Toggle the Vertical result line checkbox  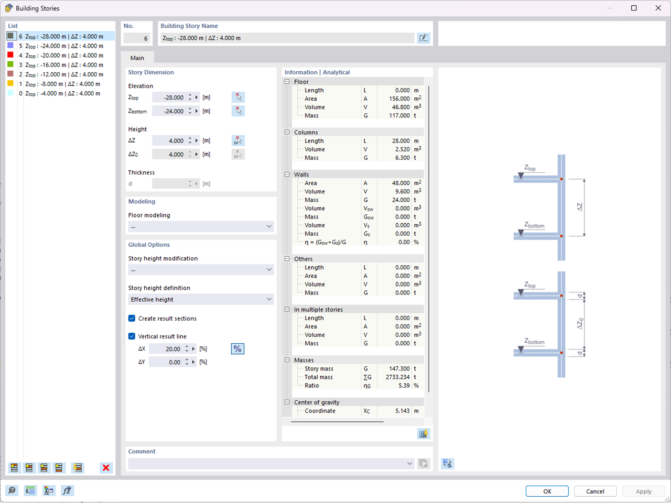pyautogui.click(x=131, y=336)
